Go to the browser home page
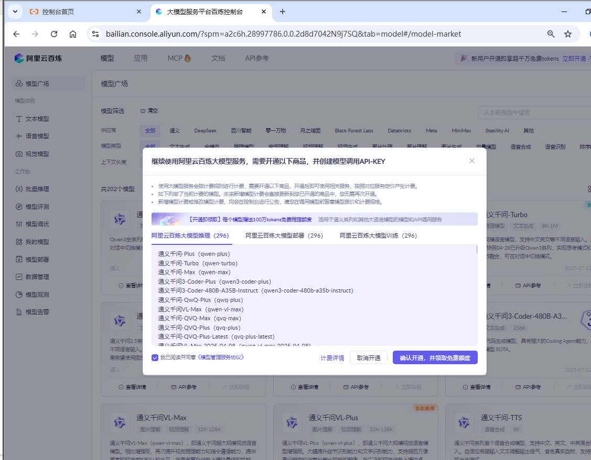Image resolution: width=591 pixels, height=460 pixels. (73, 34)
